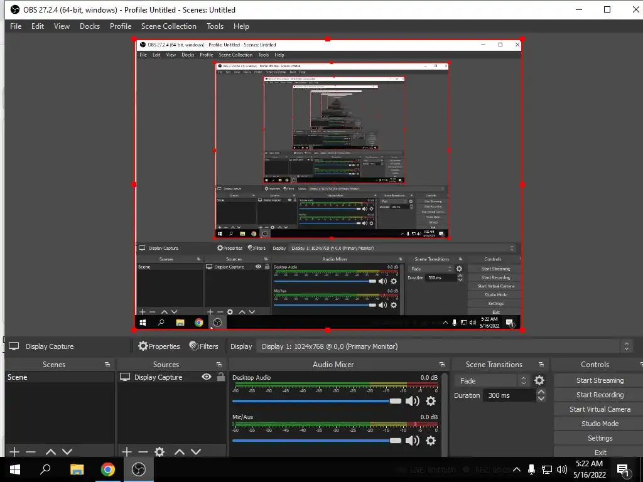Click the Duration 300 ms field
Image resolution: width=643 pixels, height=482 pixels.
[510, 395]
